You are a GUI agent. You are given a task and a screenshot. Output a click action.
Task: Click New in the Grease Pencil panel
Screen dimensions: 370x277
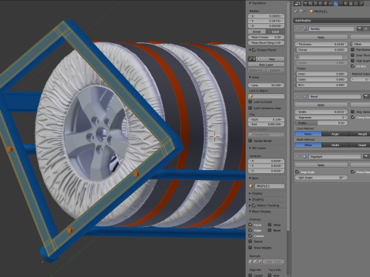[x=271, y=58]
